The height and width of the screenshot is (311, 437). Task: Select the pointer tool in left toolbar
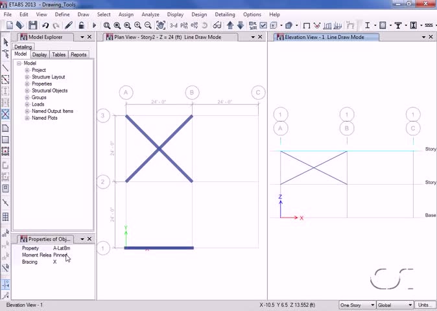click(6, 42)
